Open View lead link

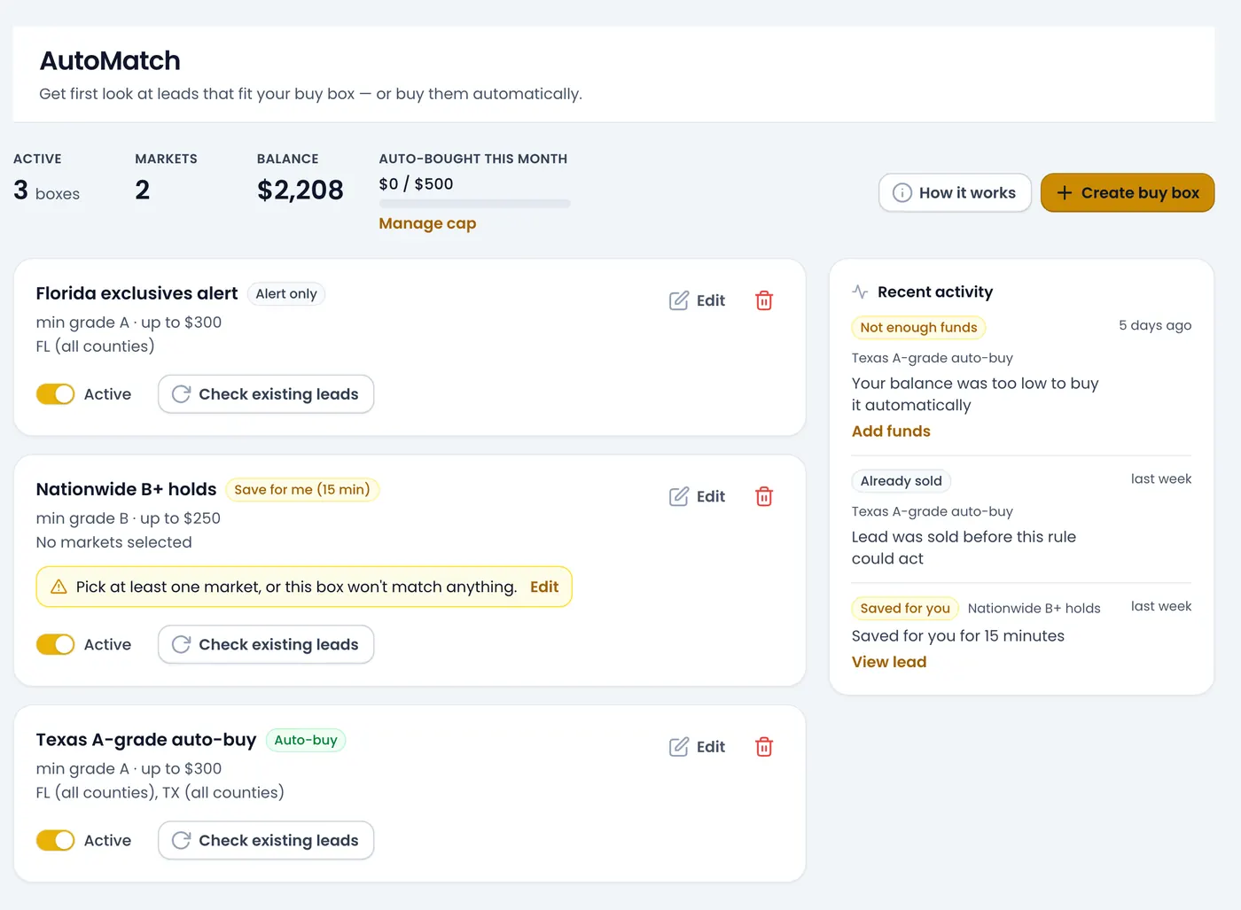click(889, 662)
